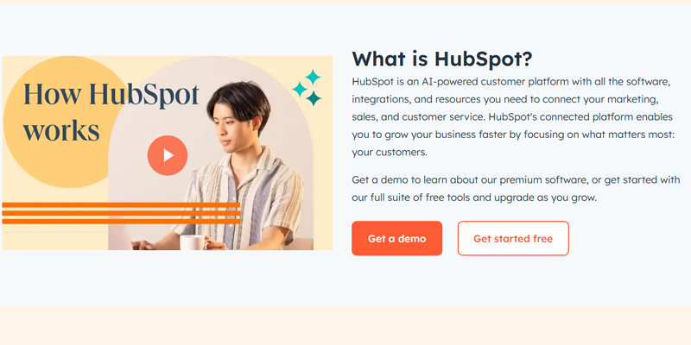Click the Get a demo button
The image size is (691, 345).
(x=396, y=238)
